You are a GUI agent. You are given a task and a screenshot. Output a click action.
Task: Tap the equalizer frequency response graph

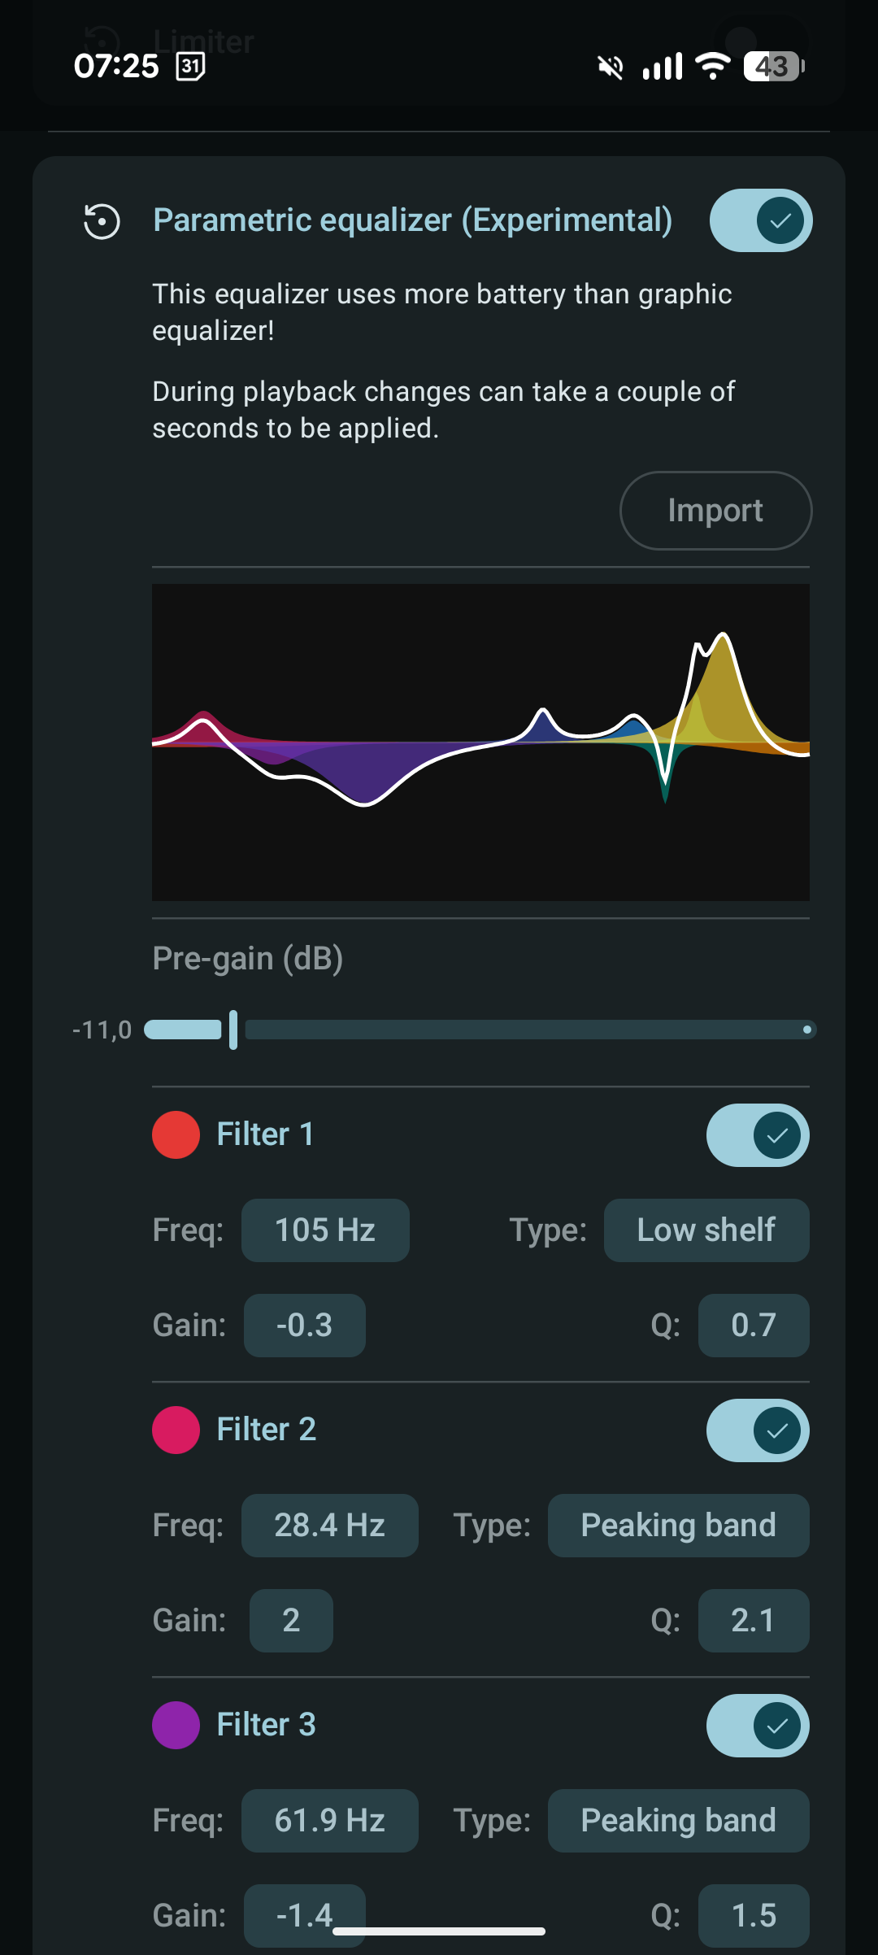[480, 742]
